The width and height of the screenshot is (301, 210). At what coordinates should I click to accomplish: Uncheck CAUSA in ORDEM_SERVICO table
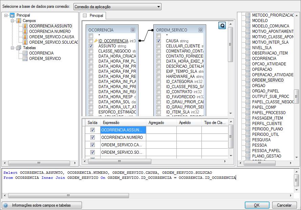point(158,41)
